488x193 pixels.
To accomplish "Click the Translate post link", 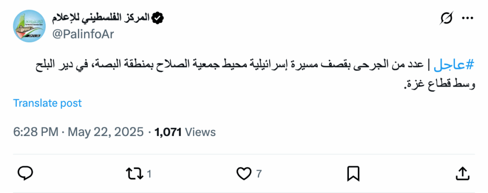I will point(47,103).
